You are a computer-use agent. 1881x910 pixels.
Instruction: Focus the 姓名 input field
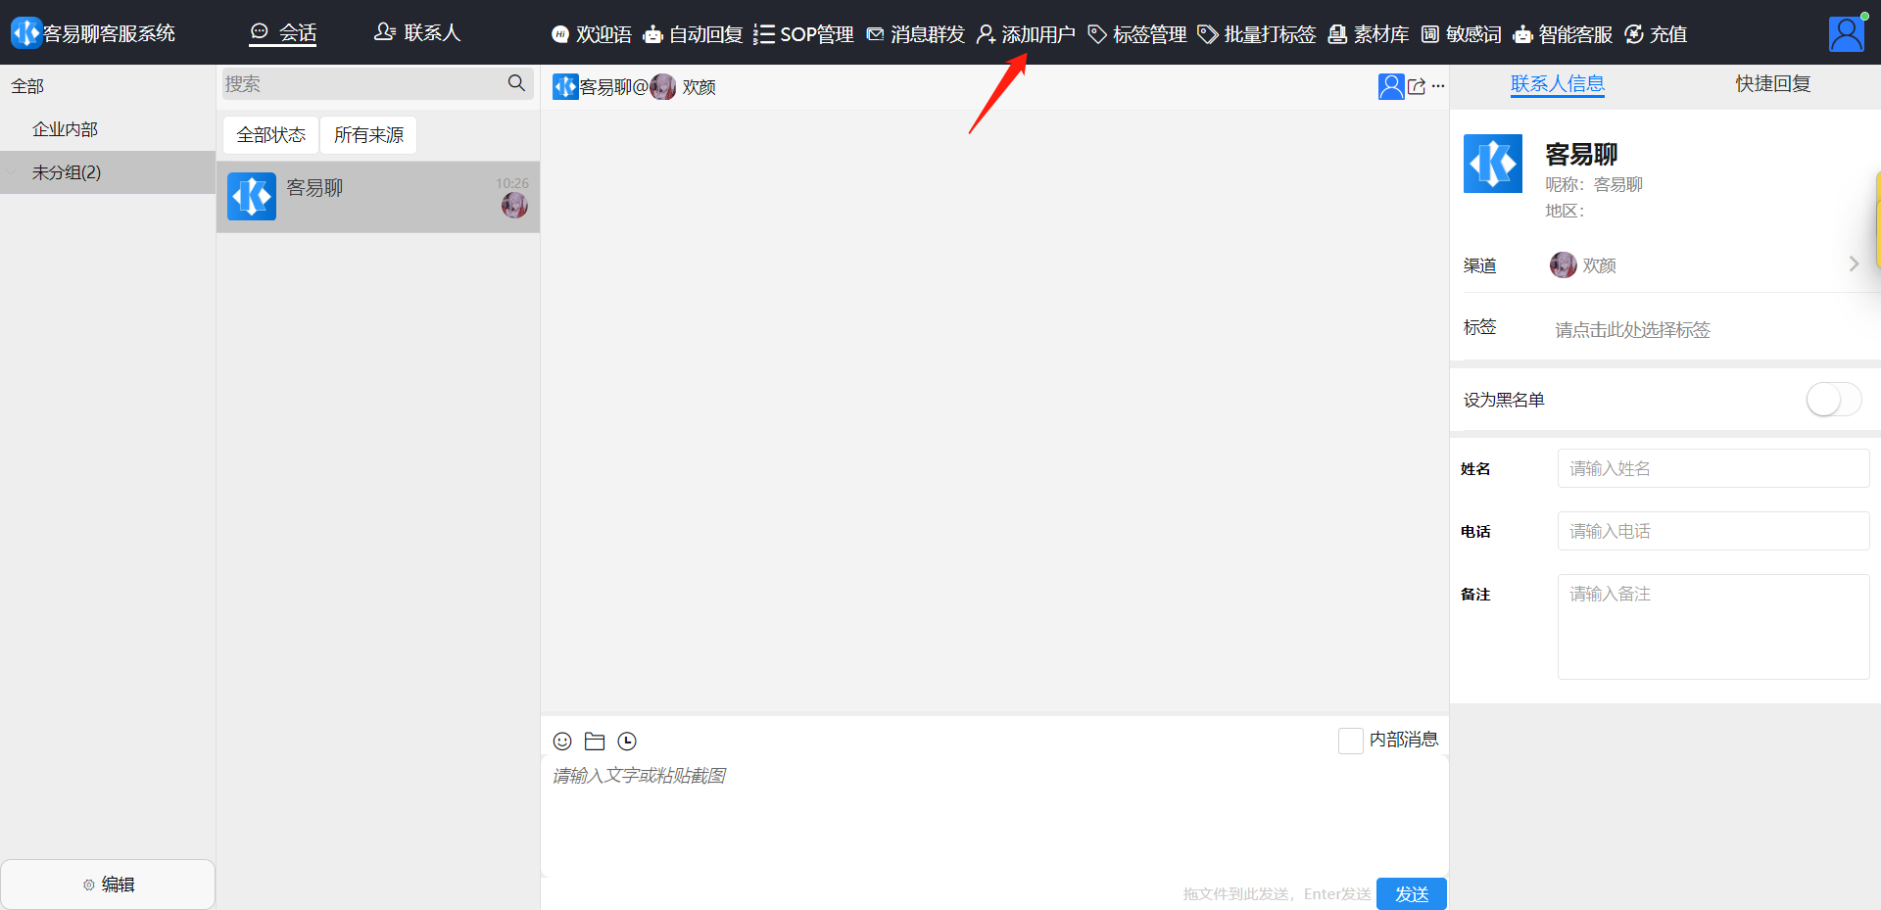click(x=1713, y=468)
